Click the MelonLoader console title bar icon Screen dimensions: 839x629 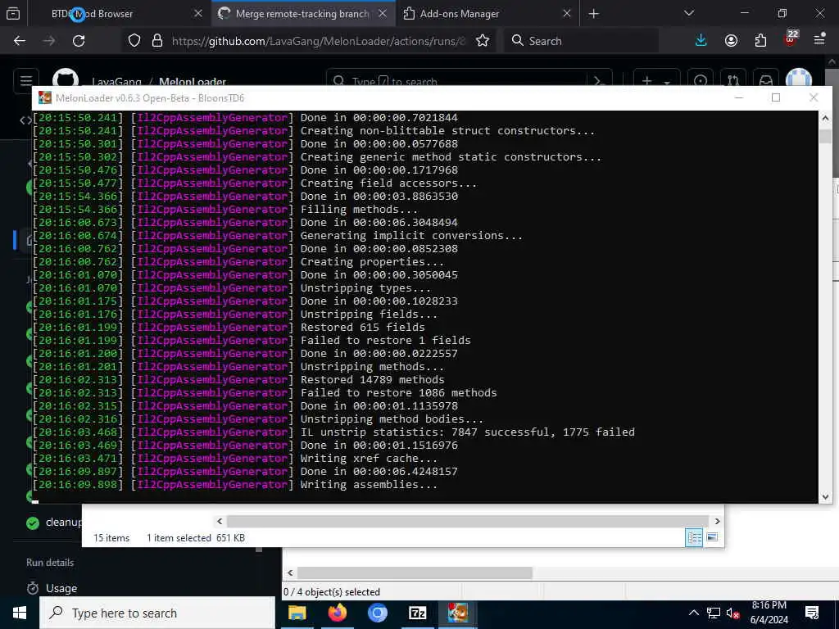[x=45, y=98]
